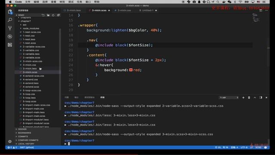This screenshot has height=155, width=275.
Task: Close the terminal panel
Action: [x=266, y=98]
